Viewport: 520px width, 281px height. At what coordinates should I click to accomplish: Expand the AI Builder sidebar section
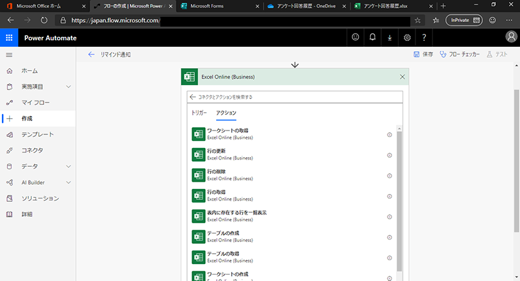(x=68, y=182)
